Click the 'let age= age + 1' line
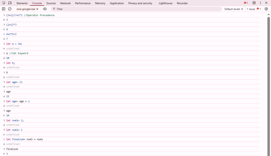Screen dimensions: 271x156 (x=18, y=101)
